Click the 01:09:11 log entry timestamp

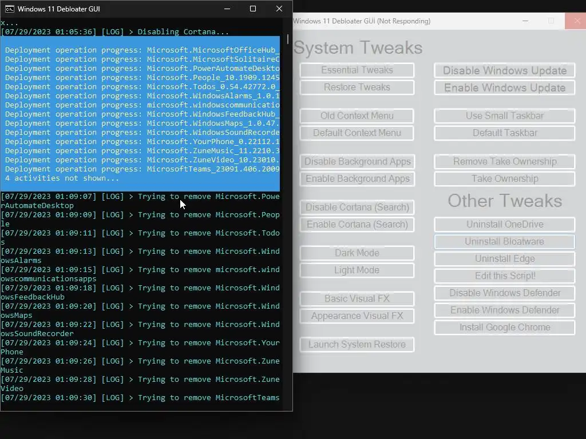coord(49,233)
